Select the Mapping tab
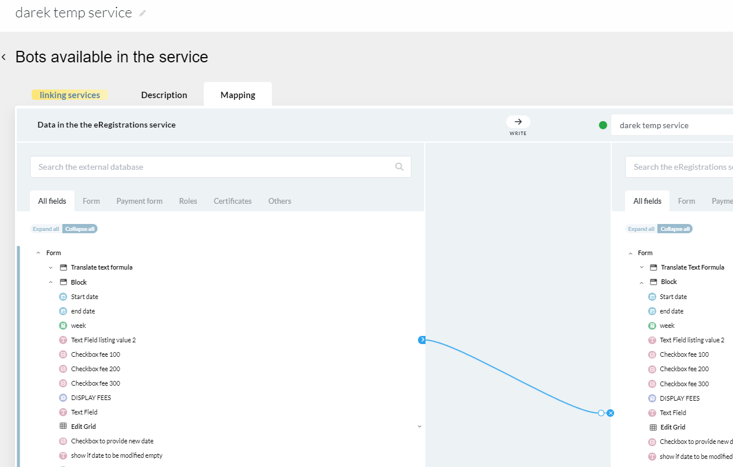This screenshot has height=467, width=733. 238,95
